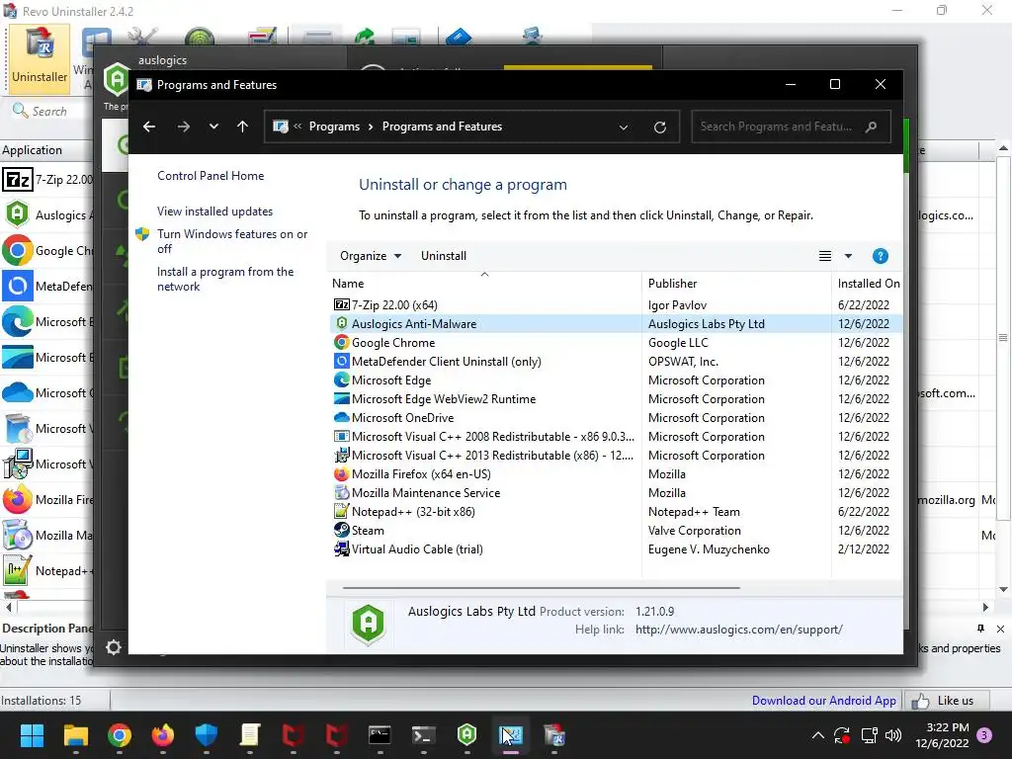1012x759 pixels.
Task: Click the search magnifier in Programs and Features
Action: tap(872, 126)
